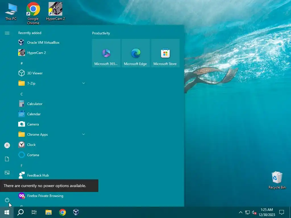Image resolution: width=291 pixels, height=218 pixels.
Task: Open taskbar Search
Action: 20,212
